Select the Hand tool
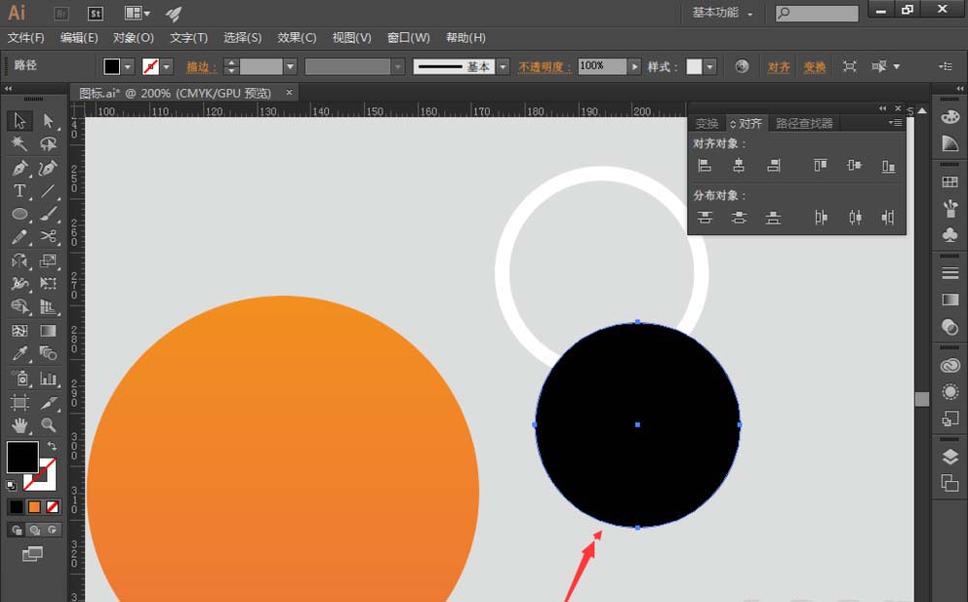The width and height of the screenshot is (968, 602). pyautogui.click(x=19, y=425)
